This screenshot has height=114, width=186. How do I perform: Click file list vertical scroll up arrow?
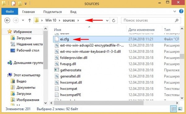(182, 29)
